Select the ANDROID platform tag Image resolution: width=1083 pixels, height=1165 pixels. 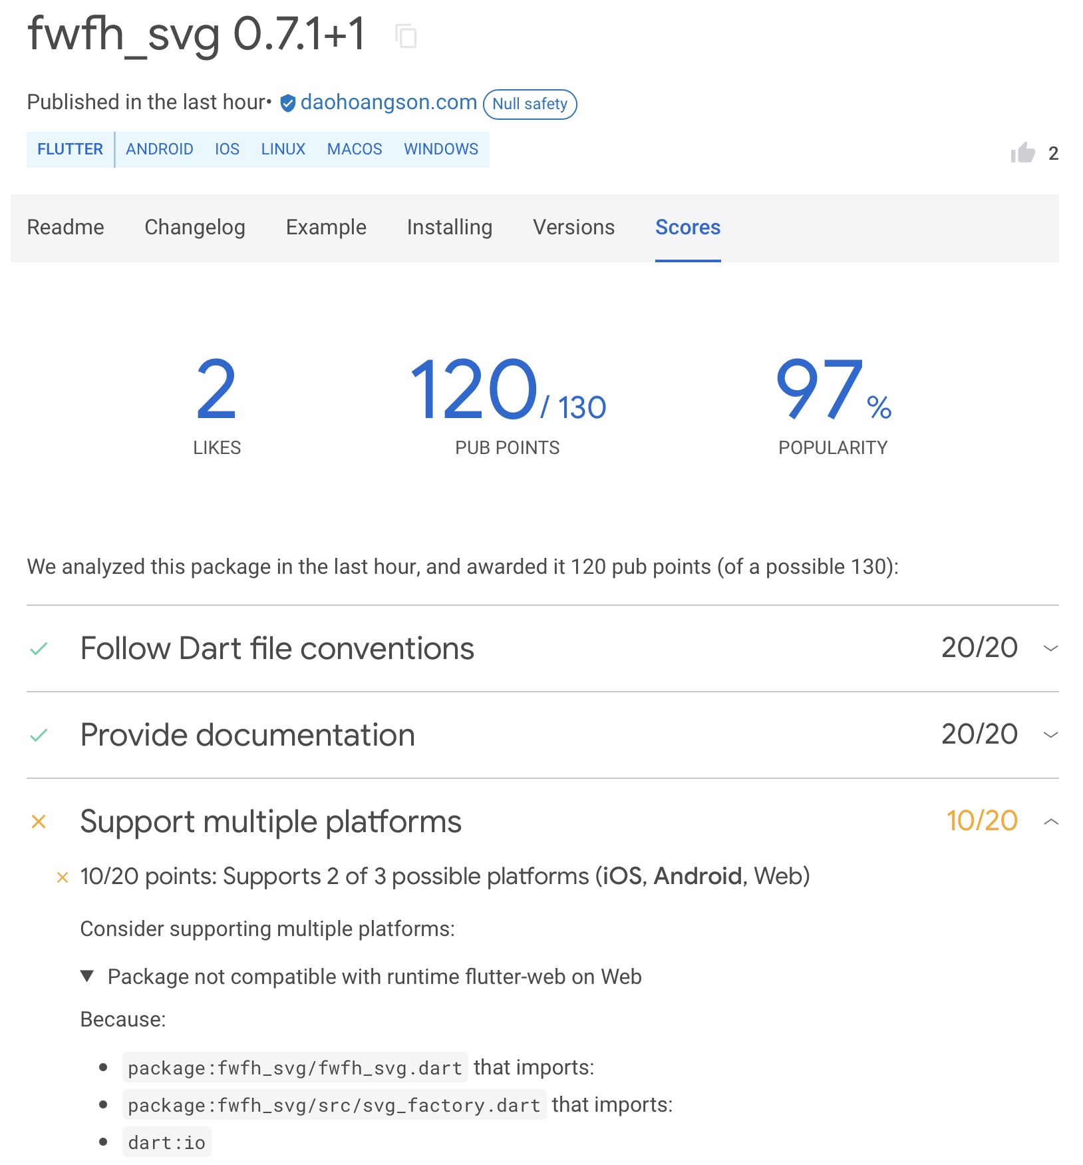[159, 148]
